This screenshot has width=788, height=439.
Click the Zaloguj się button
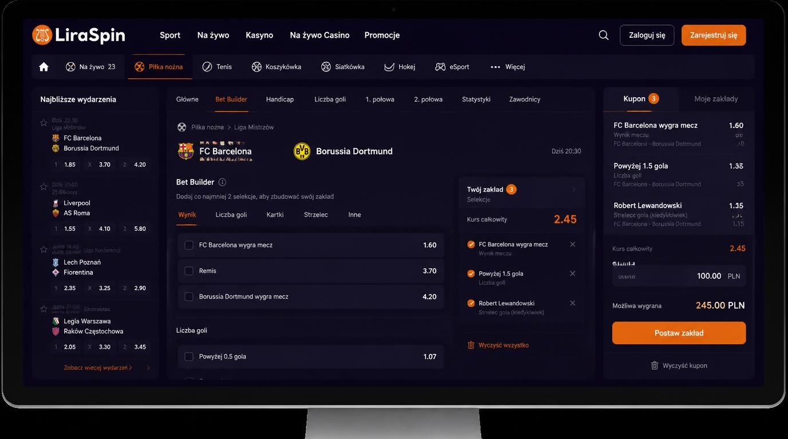coord(647,35)
